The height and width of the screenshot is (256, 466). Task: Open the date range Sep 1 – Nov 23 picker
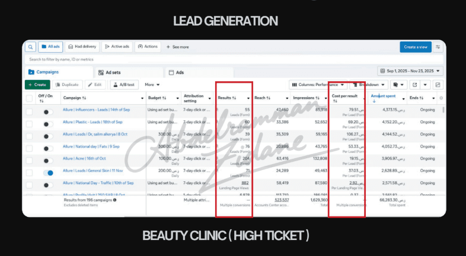(410, 71)
